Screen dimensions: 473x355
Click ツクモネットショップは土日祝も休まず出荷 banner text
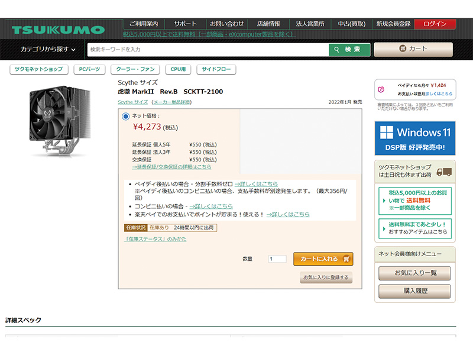pyautogui.click(x=405, y=171)
